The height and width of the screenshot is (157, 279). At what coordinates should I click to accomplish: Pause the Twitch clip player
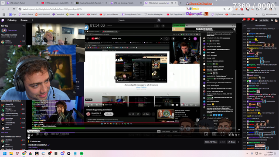(29, 135)
